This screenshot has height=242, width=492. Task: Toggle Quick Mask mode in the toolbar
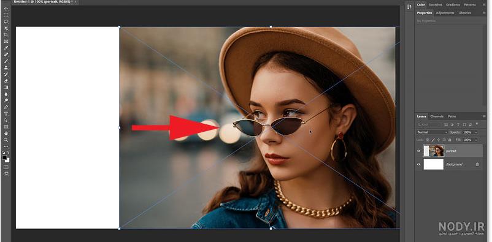[x=6, y=167]
